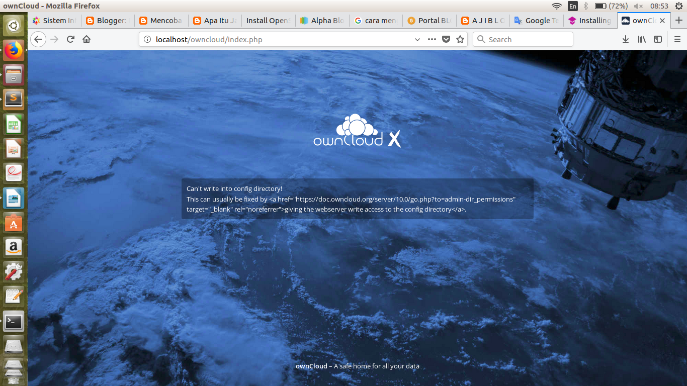Open Files manager from dock
The width and height of the screenshot is (687, 386).
point(14,75)
